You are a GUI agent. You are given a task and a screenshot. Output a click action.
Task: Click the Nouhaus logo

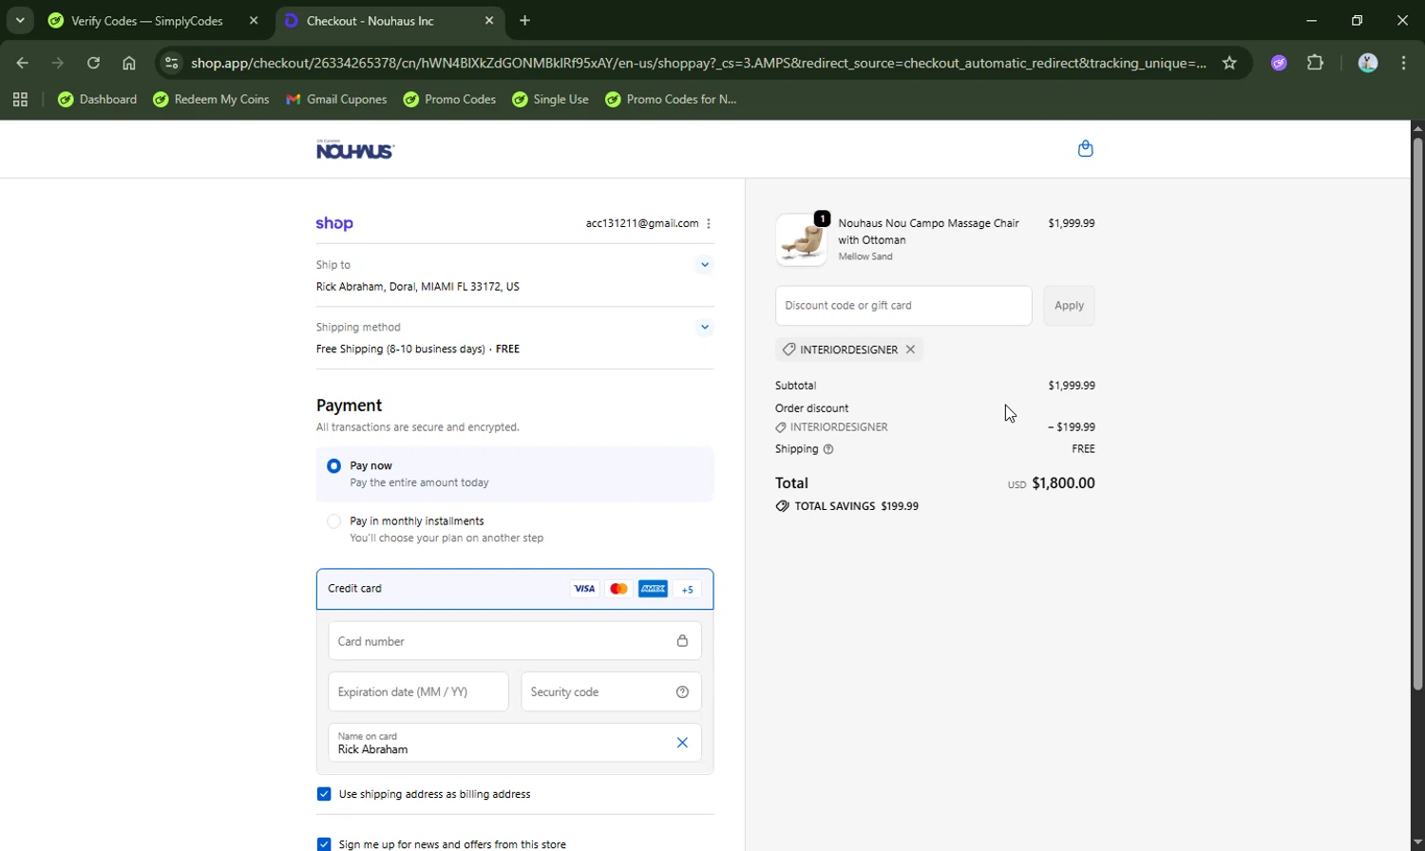[355, 149]
